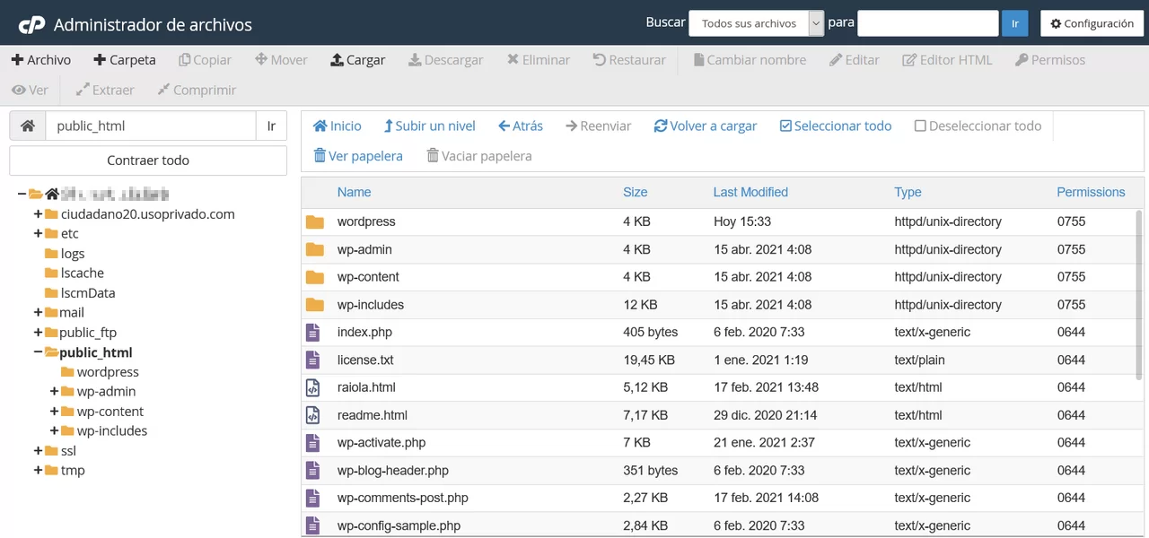The height and width of the screenshot is (538, 1149).
Task: Sort by Permissions column header
Action: click(1091, 192)
